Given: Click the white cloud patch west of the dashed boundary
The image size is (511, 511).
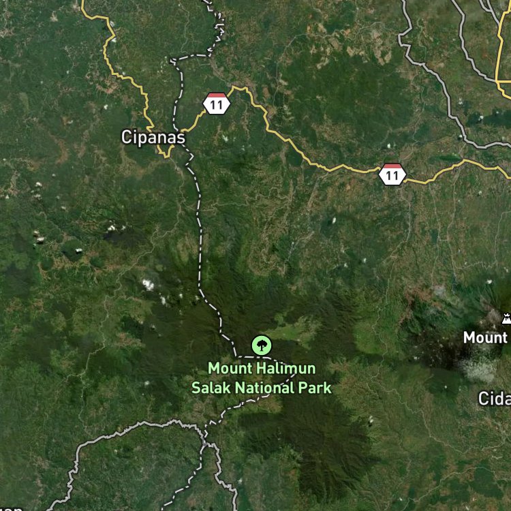Looking at the screenshot, I should [149, 285].
